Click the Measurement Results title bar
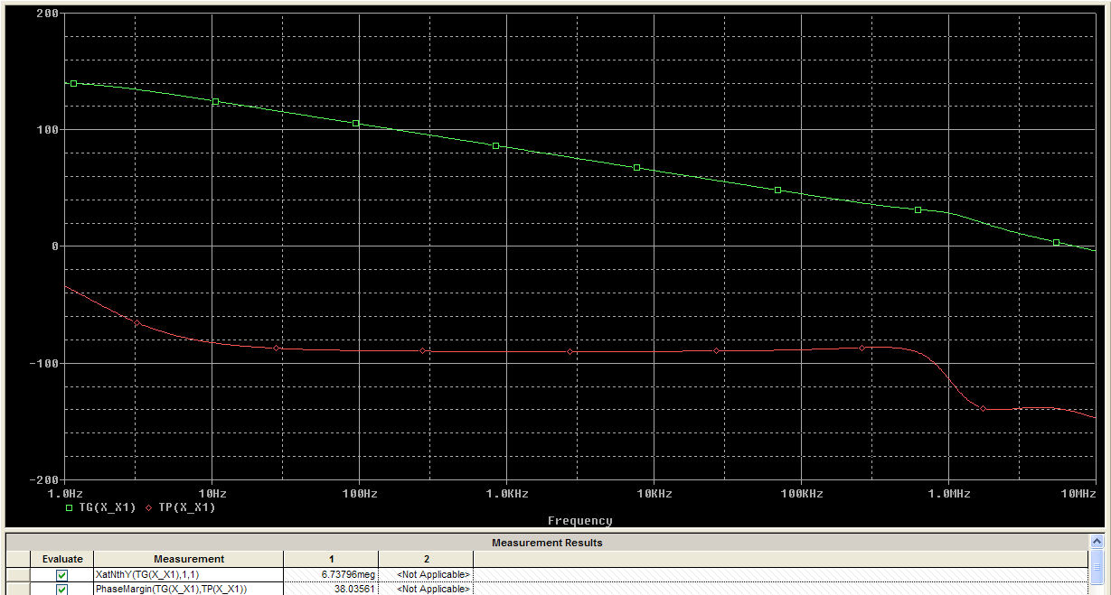Image resolution: width=1111 pixels, height=595 pixels. point(547,543)
